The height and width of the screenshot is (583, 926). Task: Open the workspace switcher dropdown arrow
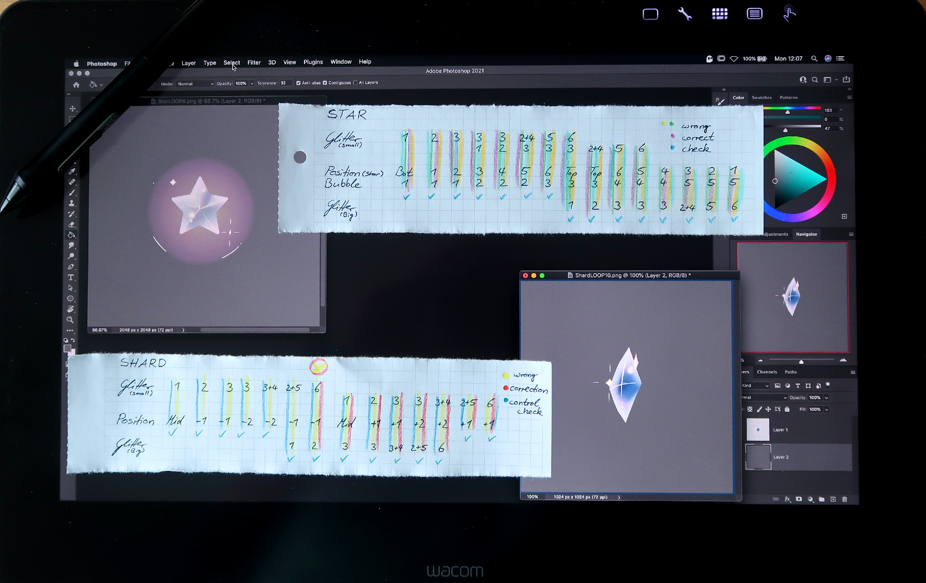[x=836, y=79]
